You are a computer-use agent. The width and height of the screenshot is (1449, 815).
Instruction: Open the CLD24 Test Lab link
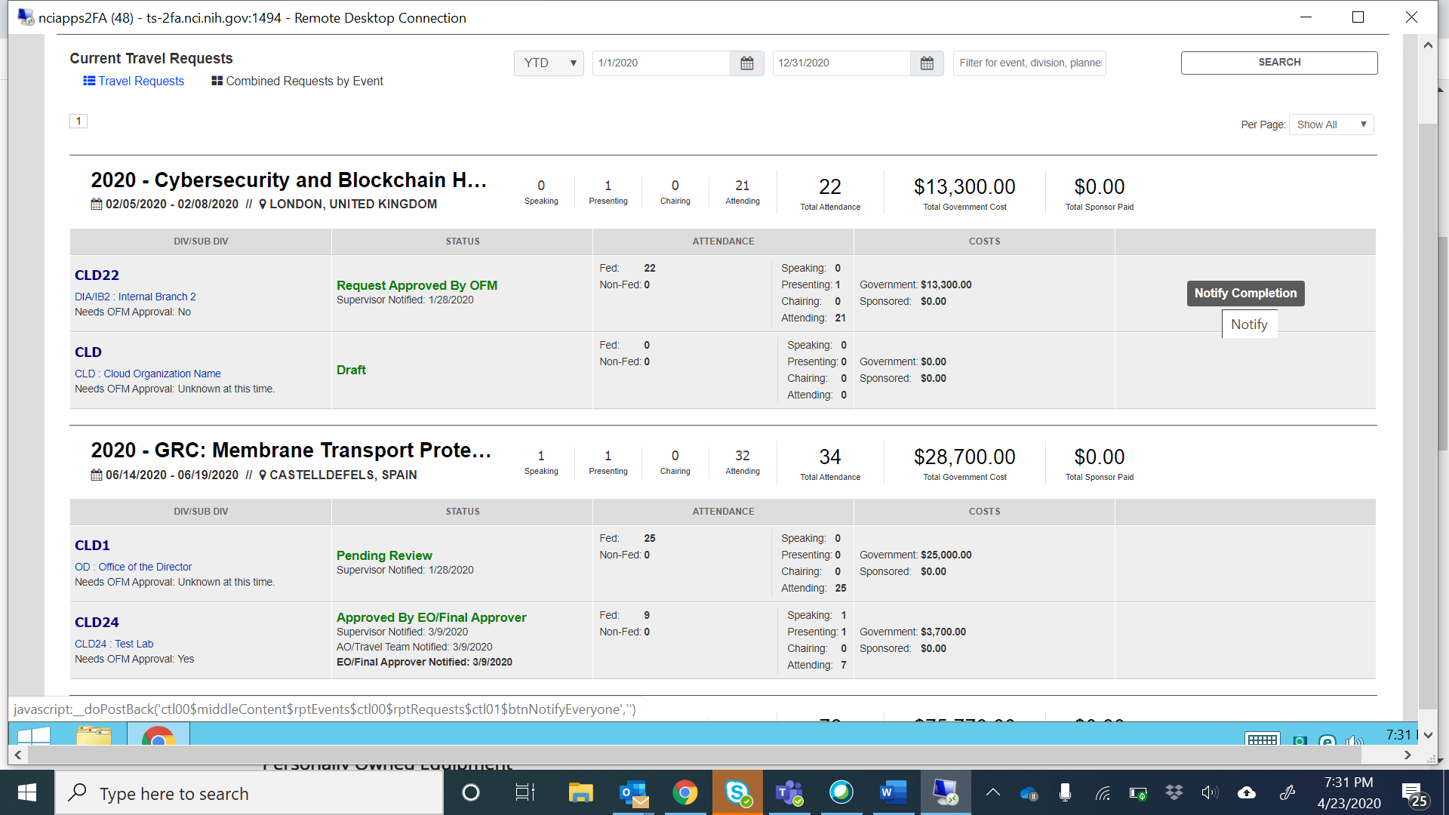point(114,644)
